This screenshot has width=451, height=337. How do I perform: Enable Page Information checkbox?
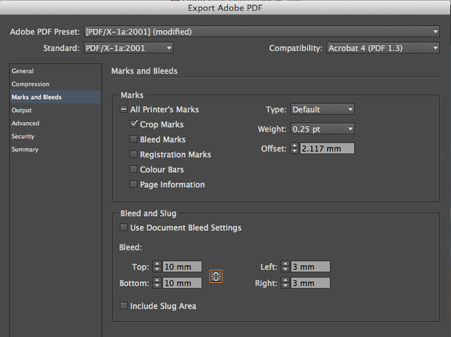click(x=133, y=184)
